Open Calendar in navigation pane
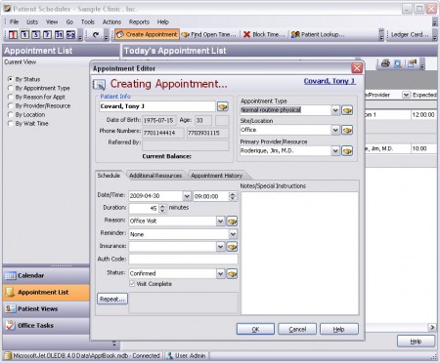This screenshot has width=440, height=363. [x=46, y=275]
